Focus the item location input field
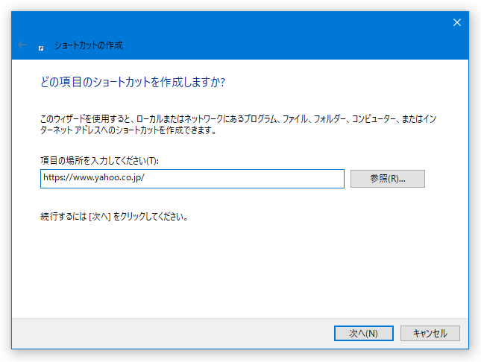 click(192, 179)
